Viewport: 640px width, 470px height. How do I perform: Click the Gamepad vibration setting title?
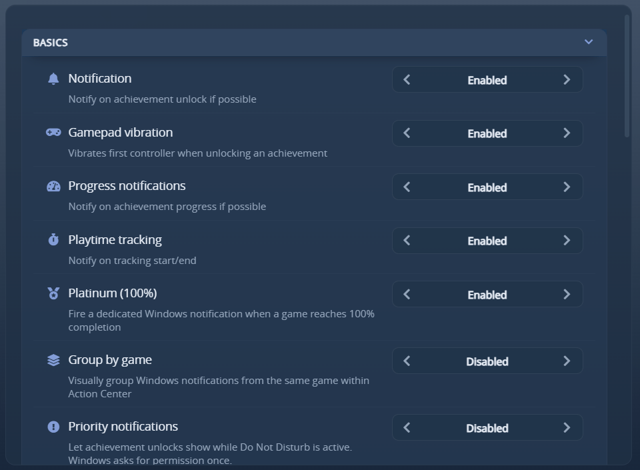click(121, 132)
